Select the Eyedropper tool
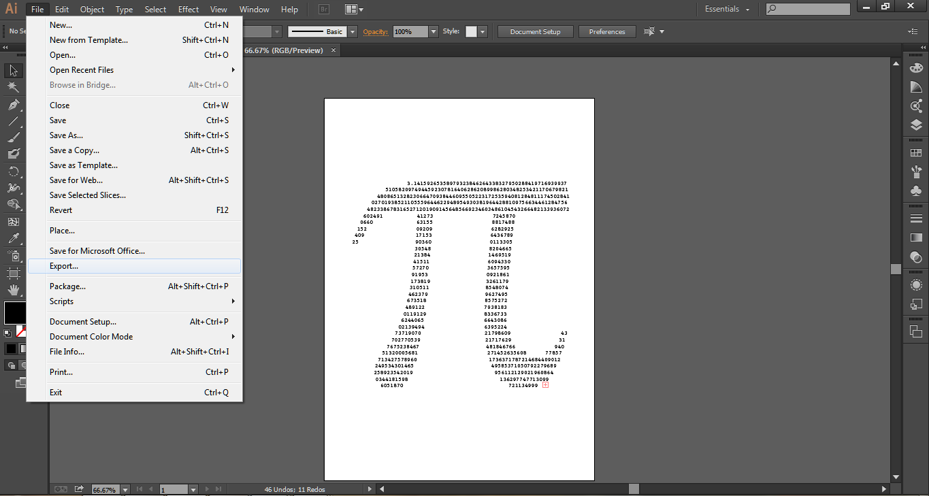 13,239
